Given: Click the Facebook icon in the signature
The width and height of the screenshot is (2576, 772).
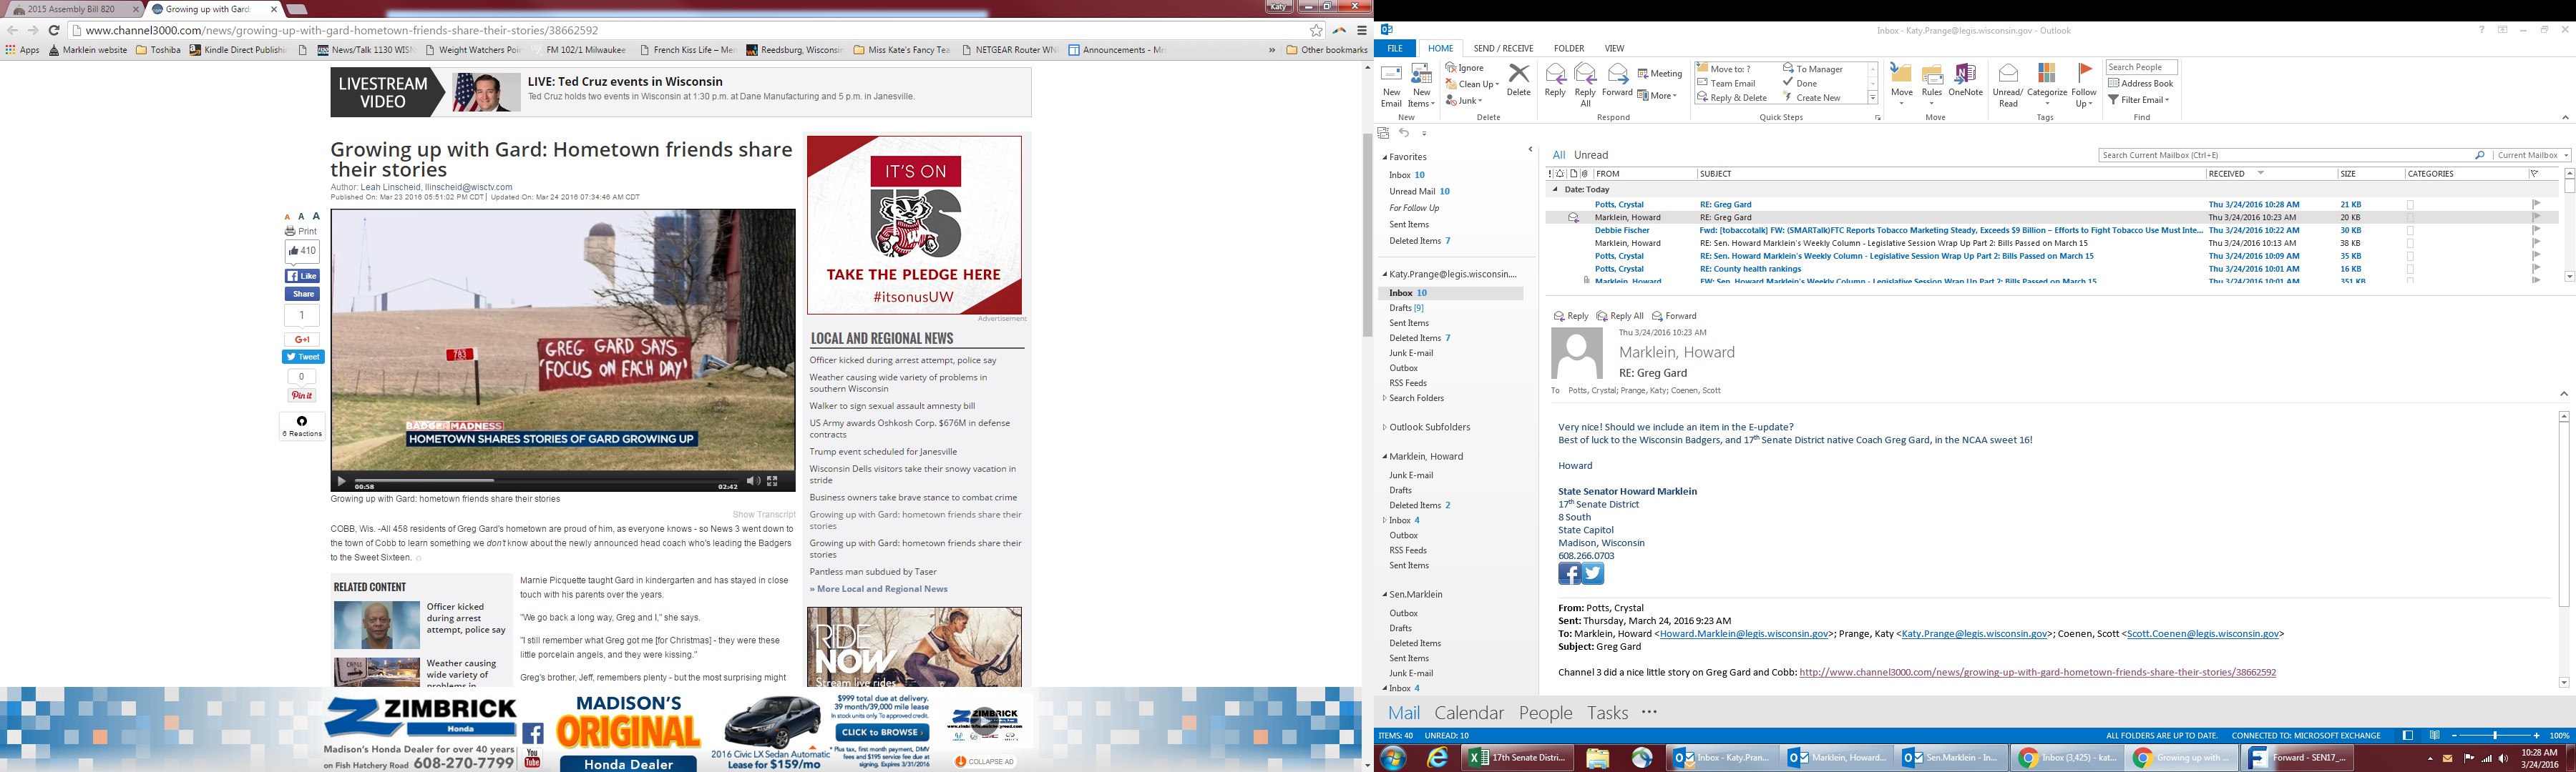Looking at the screenshot, I should (1569, 573).
